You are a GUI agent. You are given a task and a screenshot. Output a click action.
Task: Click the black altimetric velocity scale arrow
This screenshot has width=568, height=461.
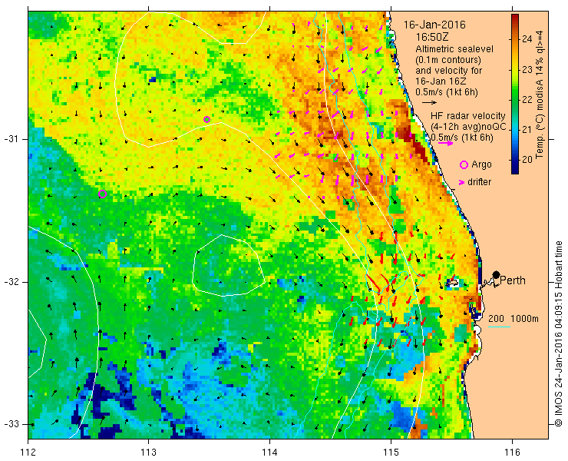tap(430, 103)
